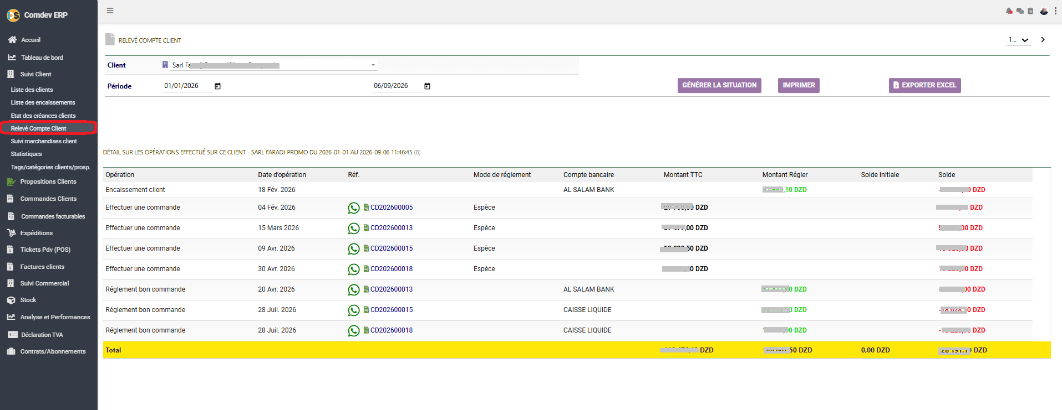The width and height of the screenshot is (1062, 410).
Task: Open Tags/catégories clients/prosp.
Action: click(x=50, y=167)
